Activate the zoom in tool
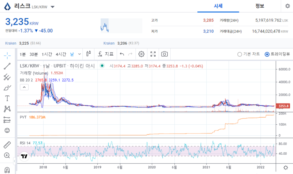Screen dimensions: 293x174 (7, 155)
